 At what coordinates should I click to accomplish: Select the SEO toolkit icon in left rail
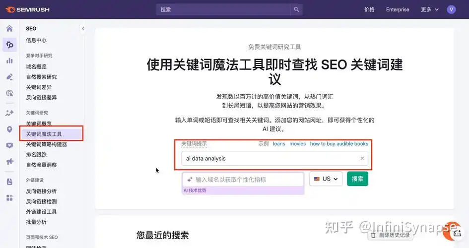(9, 45)
